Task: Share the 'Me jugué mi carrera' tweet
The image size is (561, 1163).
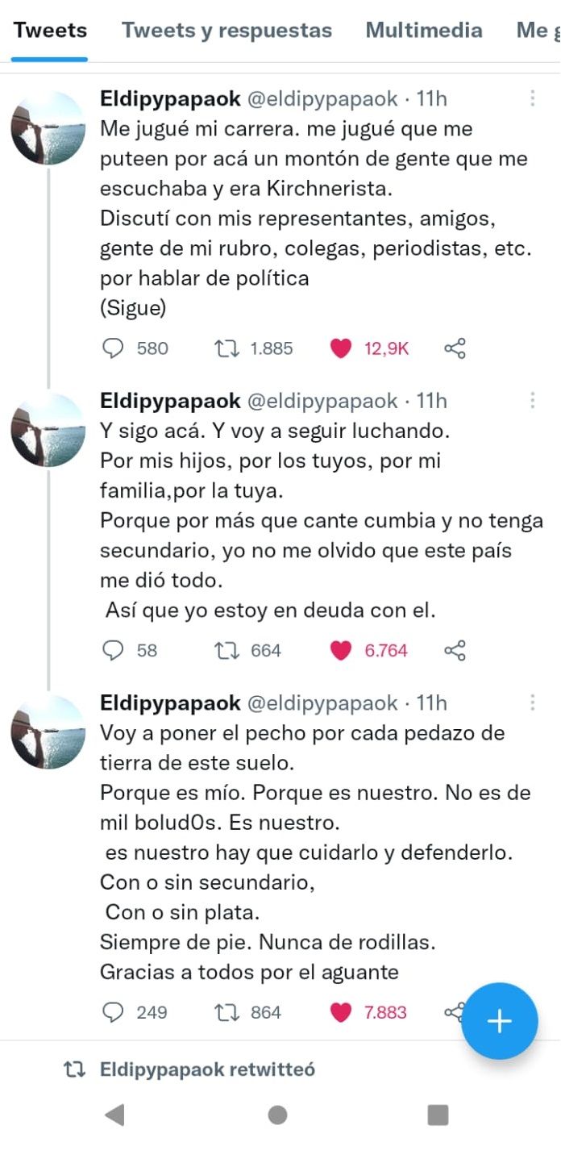Action: (455, 348)
